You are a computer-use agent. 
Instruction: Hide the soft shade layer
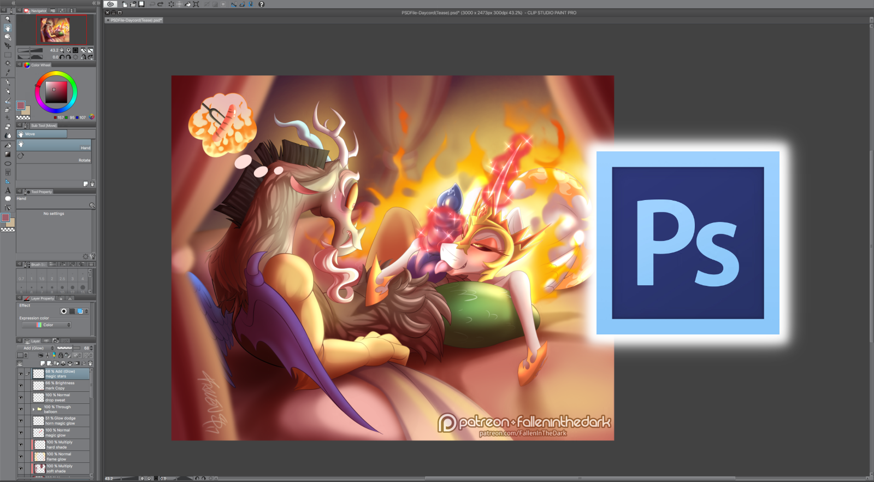21,469
